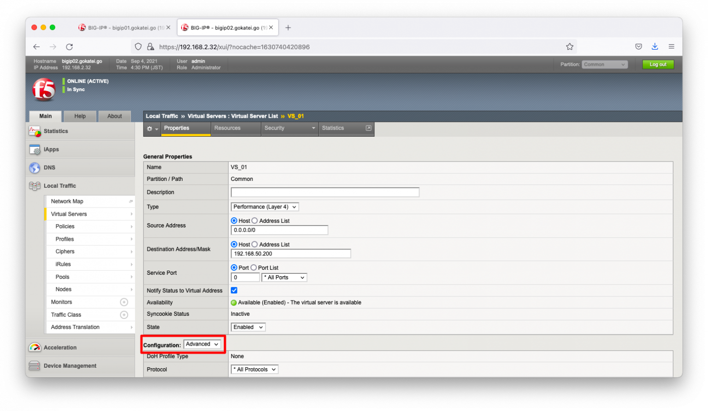The image size is (708, 411).
Task: Open the Configuration Advanced dropdown
Action: pyautogui.click(x=202, y=344)
